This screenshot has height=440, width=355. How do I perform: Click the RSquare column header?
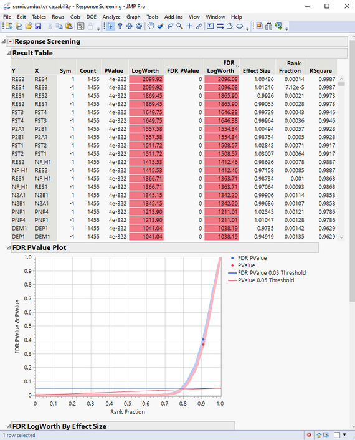click(321, 71)
